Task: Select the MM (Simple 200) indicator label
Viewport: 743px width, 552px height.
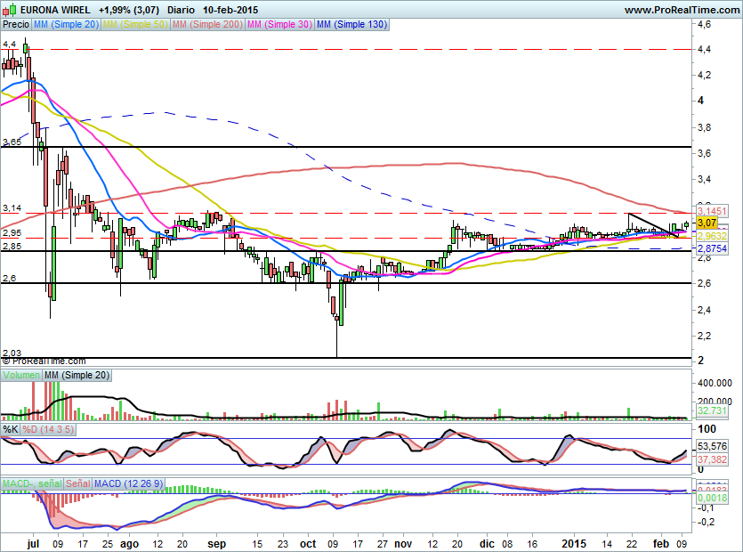Action: coord(206,25)
